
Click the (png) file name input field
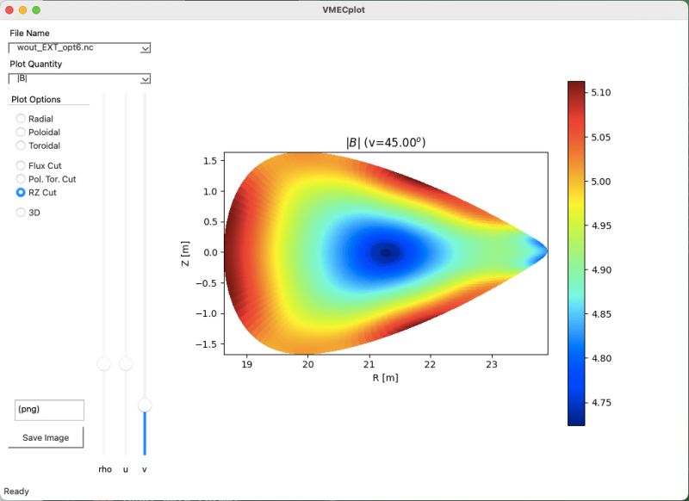point(49,410)
